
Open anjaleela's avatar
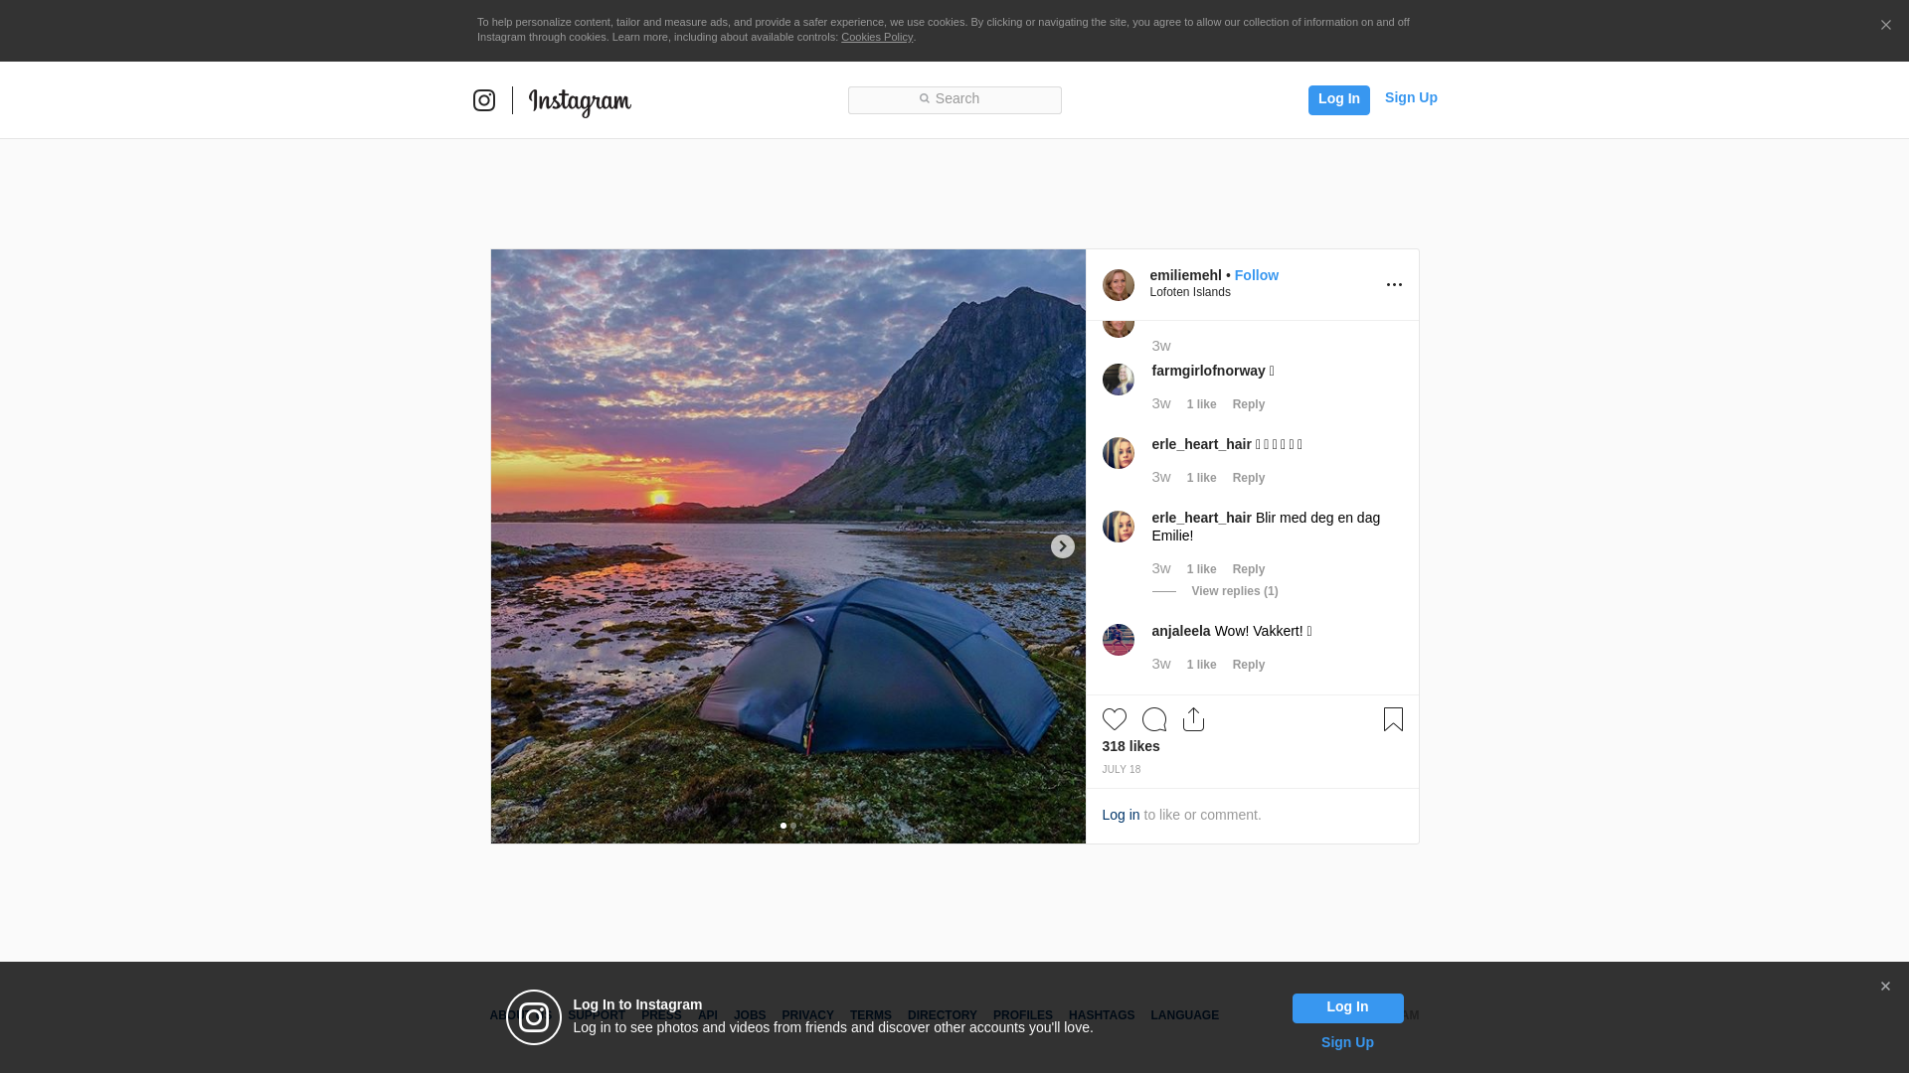coord(1119,640)
